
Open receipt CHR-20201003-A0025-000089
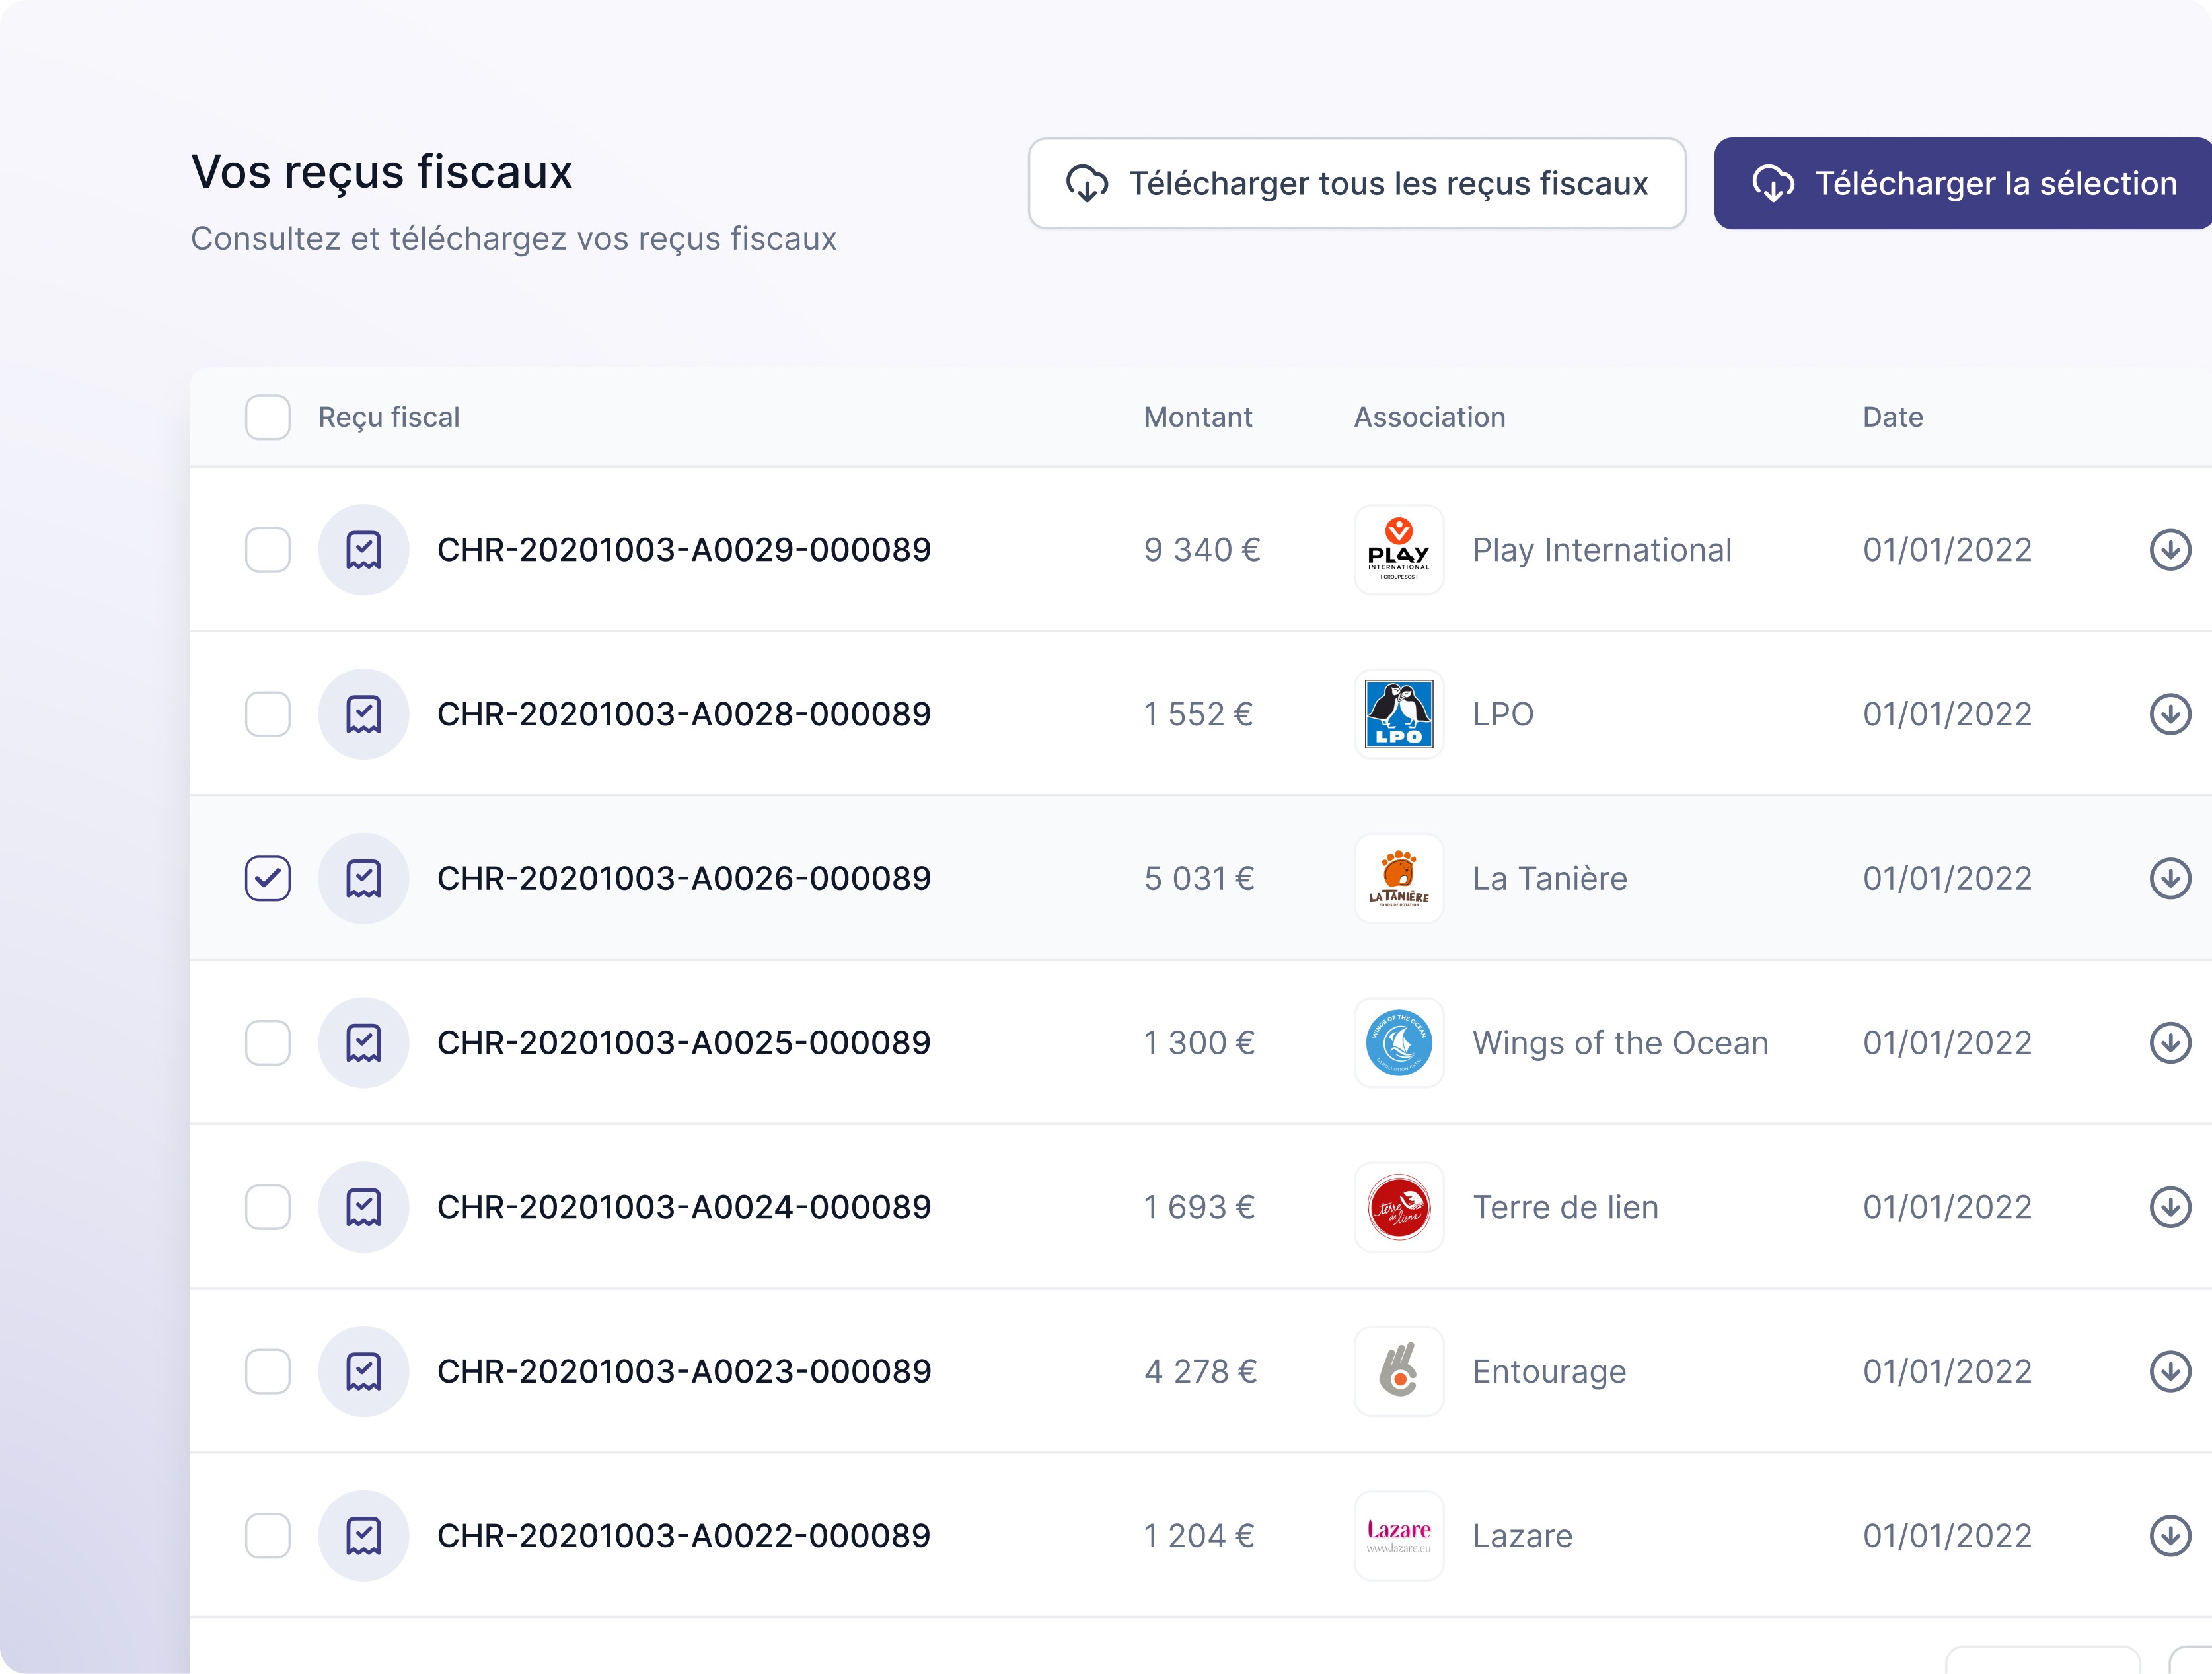683,1043
